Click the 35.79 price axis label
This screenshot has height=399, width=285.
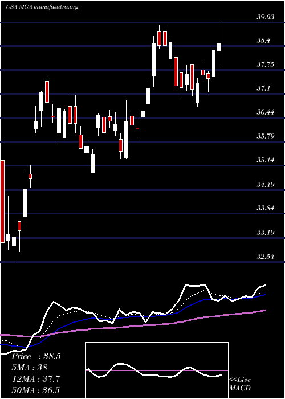(265, 136)
